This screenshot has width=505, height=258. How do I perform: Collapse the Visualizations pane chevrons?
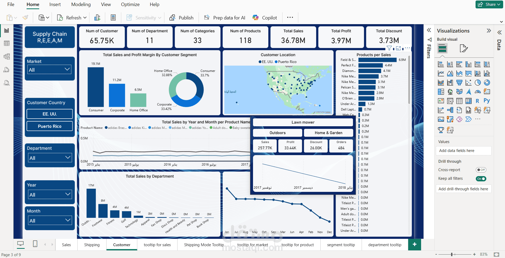pyautogui.click(x=489, y=30)
